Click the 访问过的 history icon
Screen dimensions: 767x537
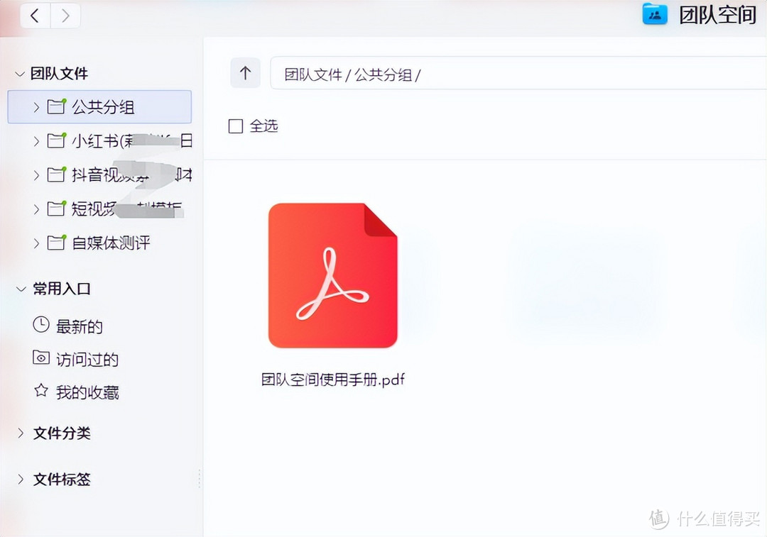[x=40, y=359]
